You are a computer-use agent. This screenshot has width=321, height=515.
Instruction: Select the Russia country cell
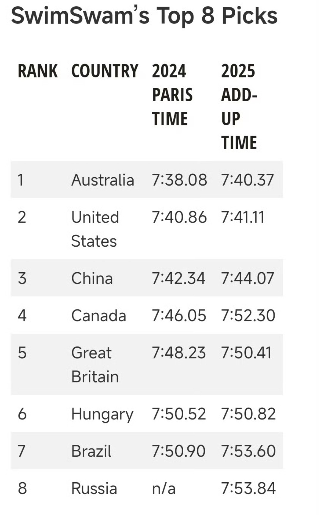coord(94,488)
